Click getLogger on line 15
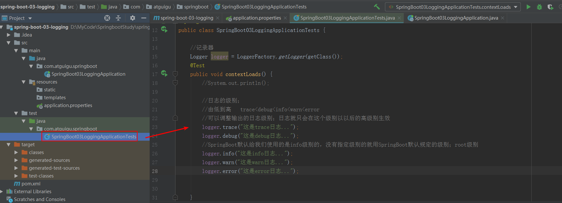The width and height of the screenshot is (562, 203). [x=292, y=56]
